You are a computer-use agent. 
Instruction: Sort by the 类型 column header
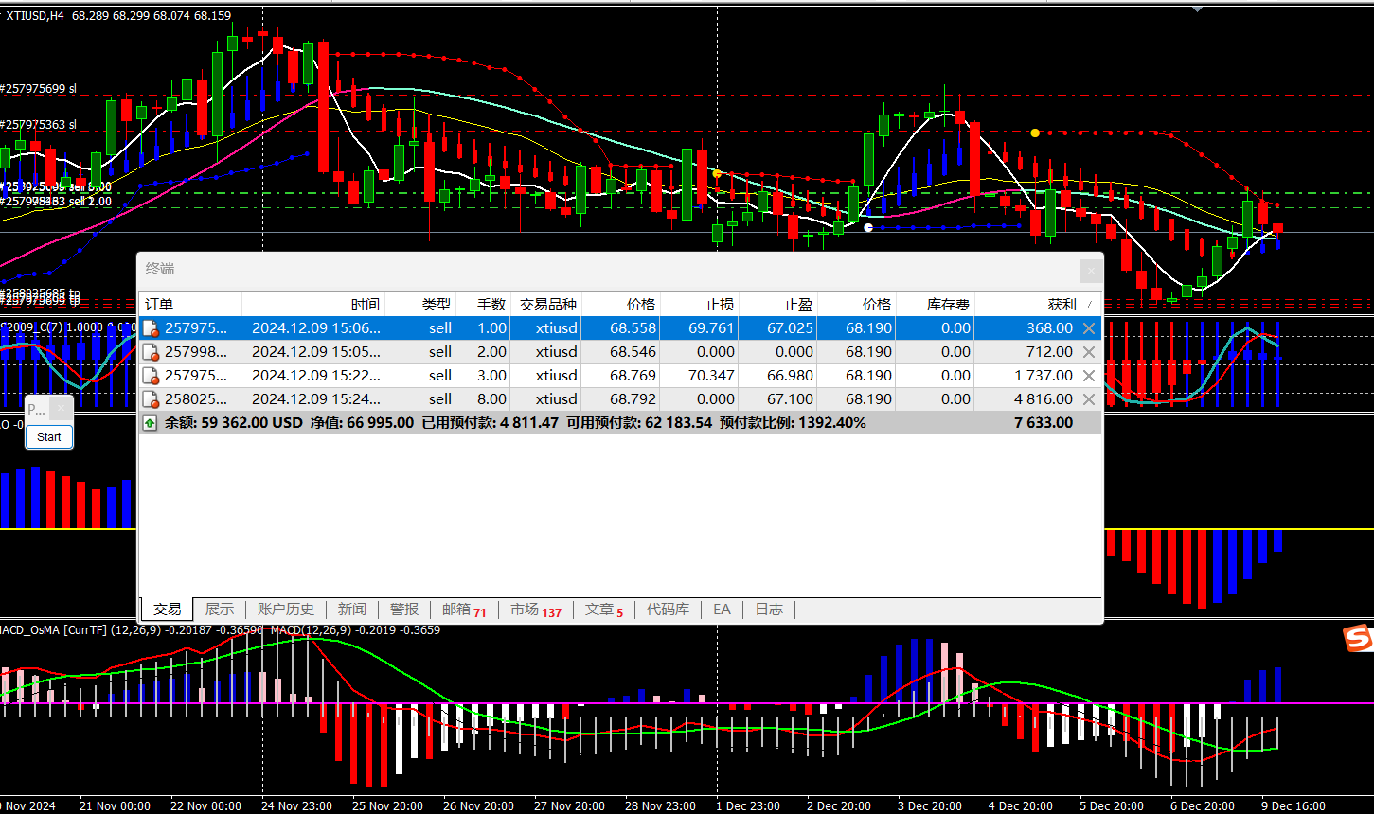click(x=420, y=304)
